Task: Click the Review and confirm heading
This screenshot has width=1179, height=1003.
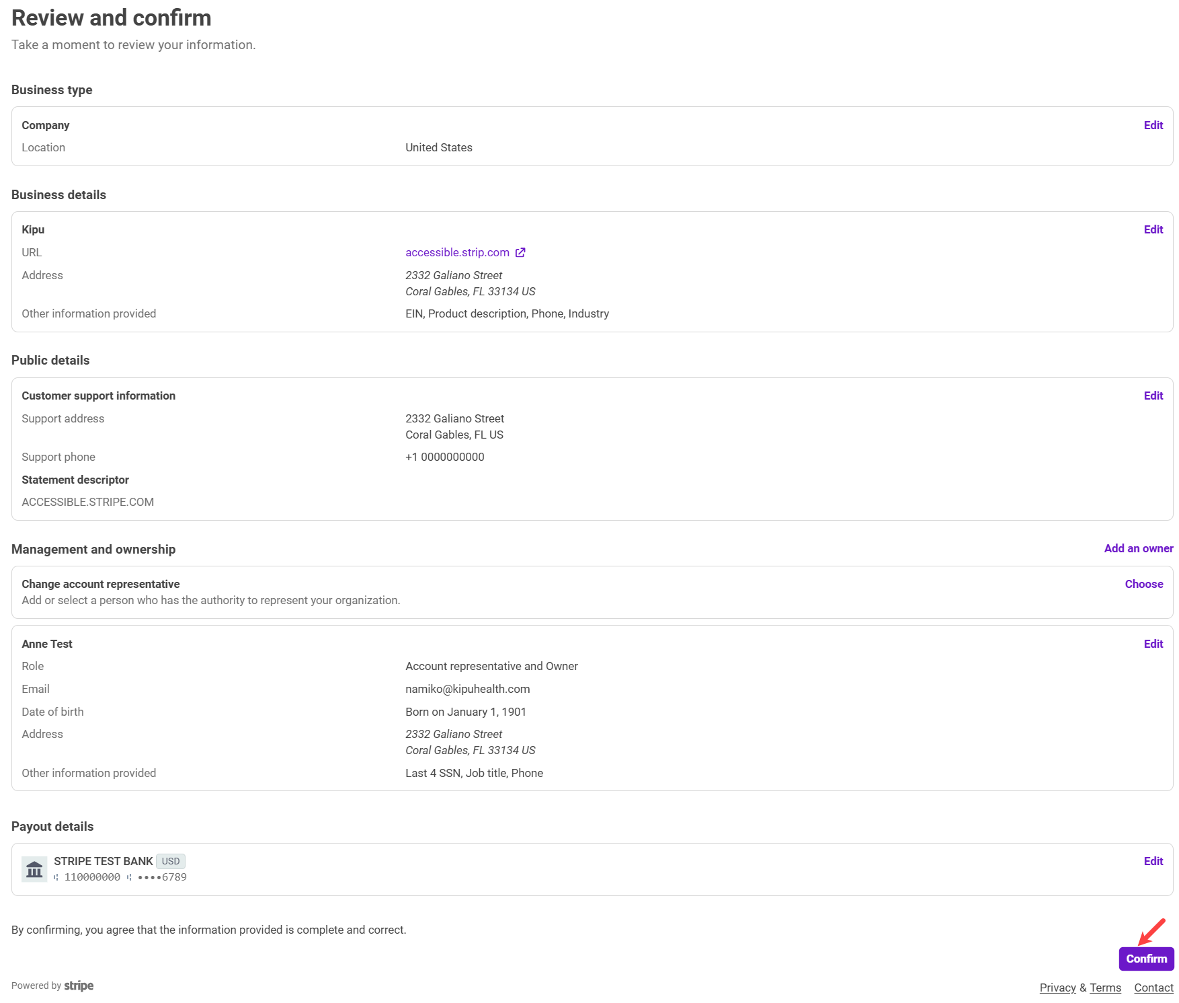Action: tap(112, 18)
